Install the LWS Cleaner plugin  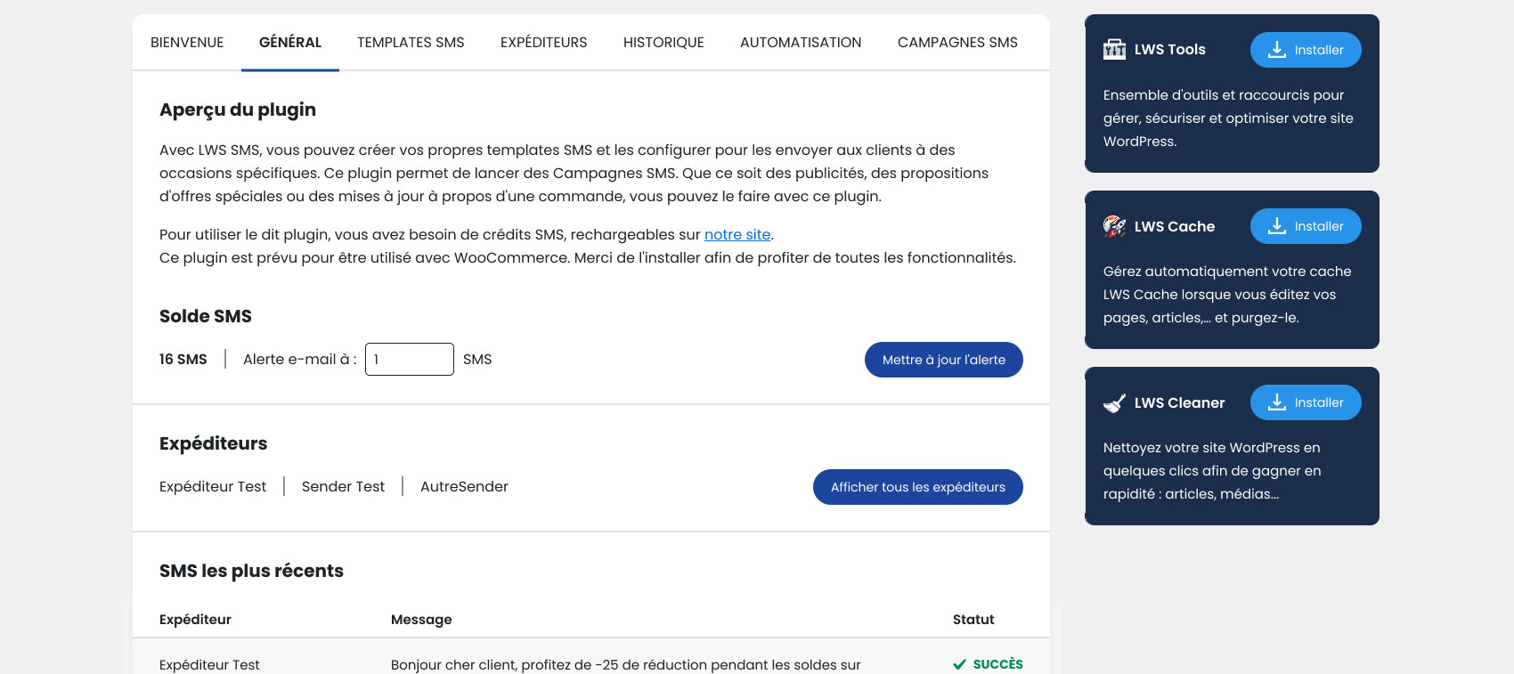1306,402
